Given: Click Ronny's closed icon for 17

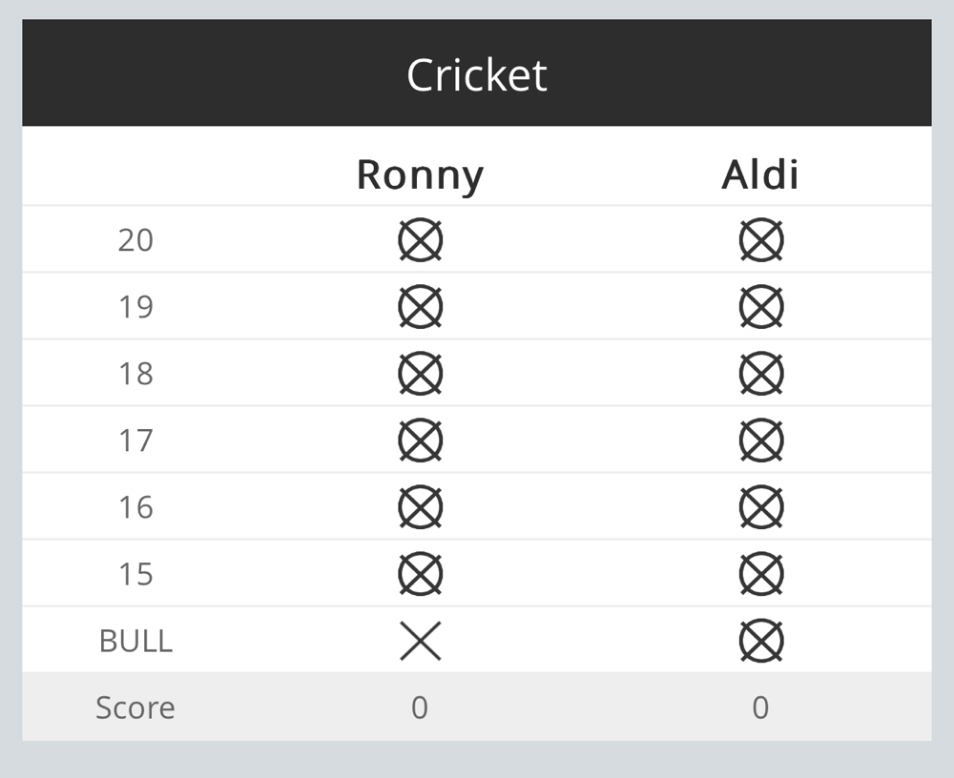Looking at the screenshot, I should (421, 440).
